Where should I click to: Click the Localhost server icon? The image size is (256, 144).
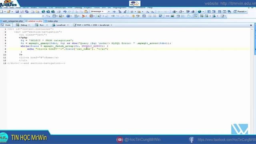(54, 25)
